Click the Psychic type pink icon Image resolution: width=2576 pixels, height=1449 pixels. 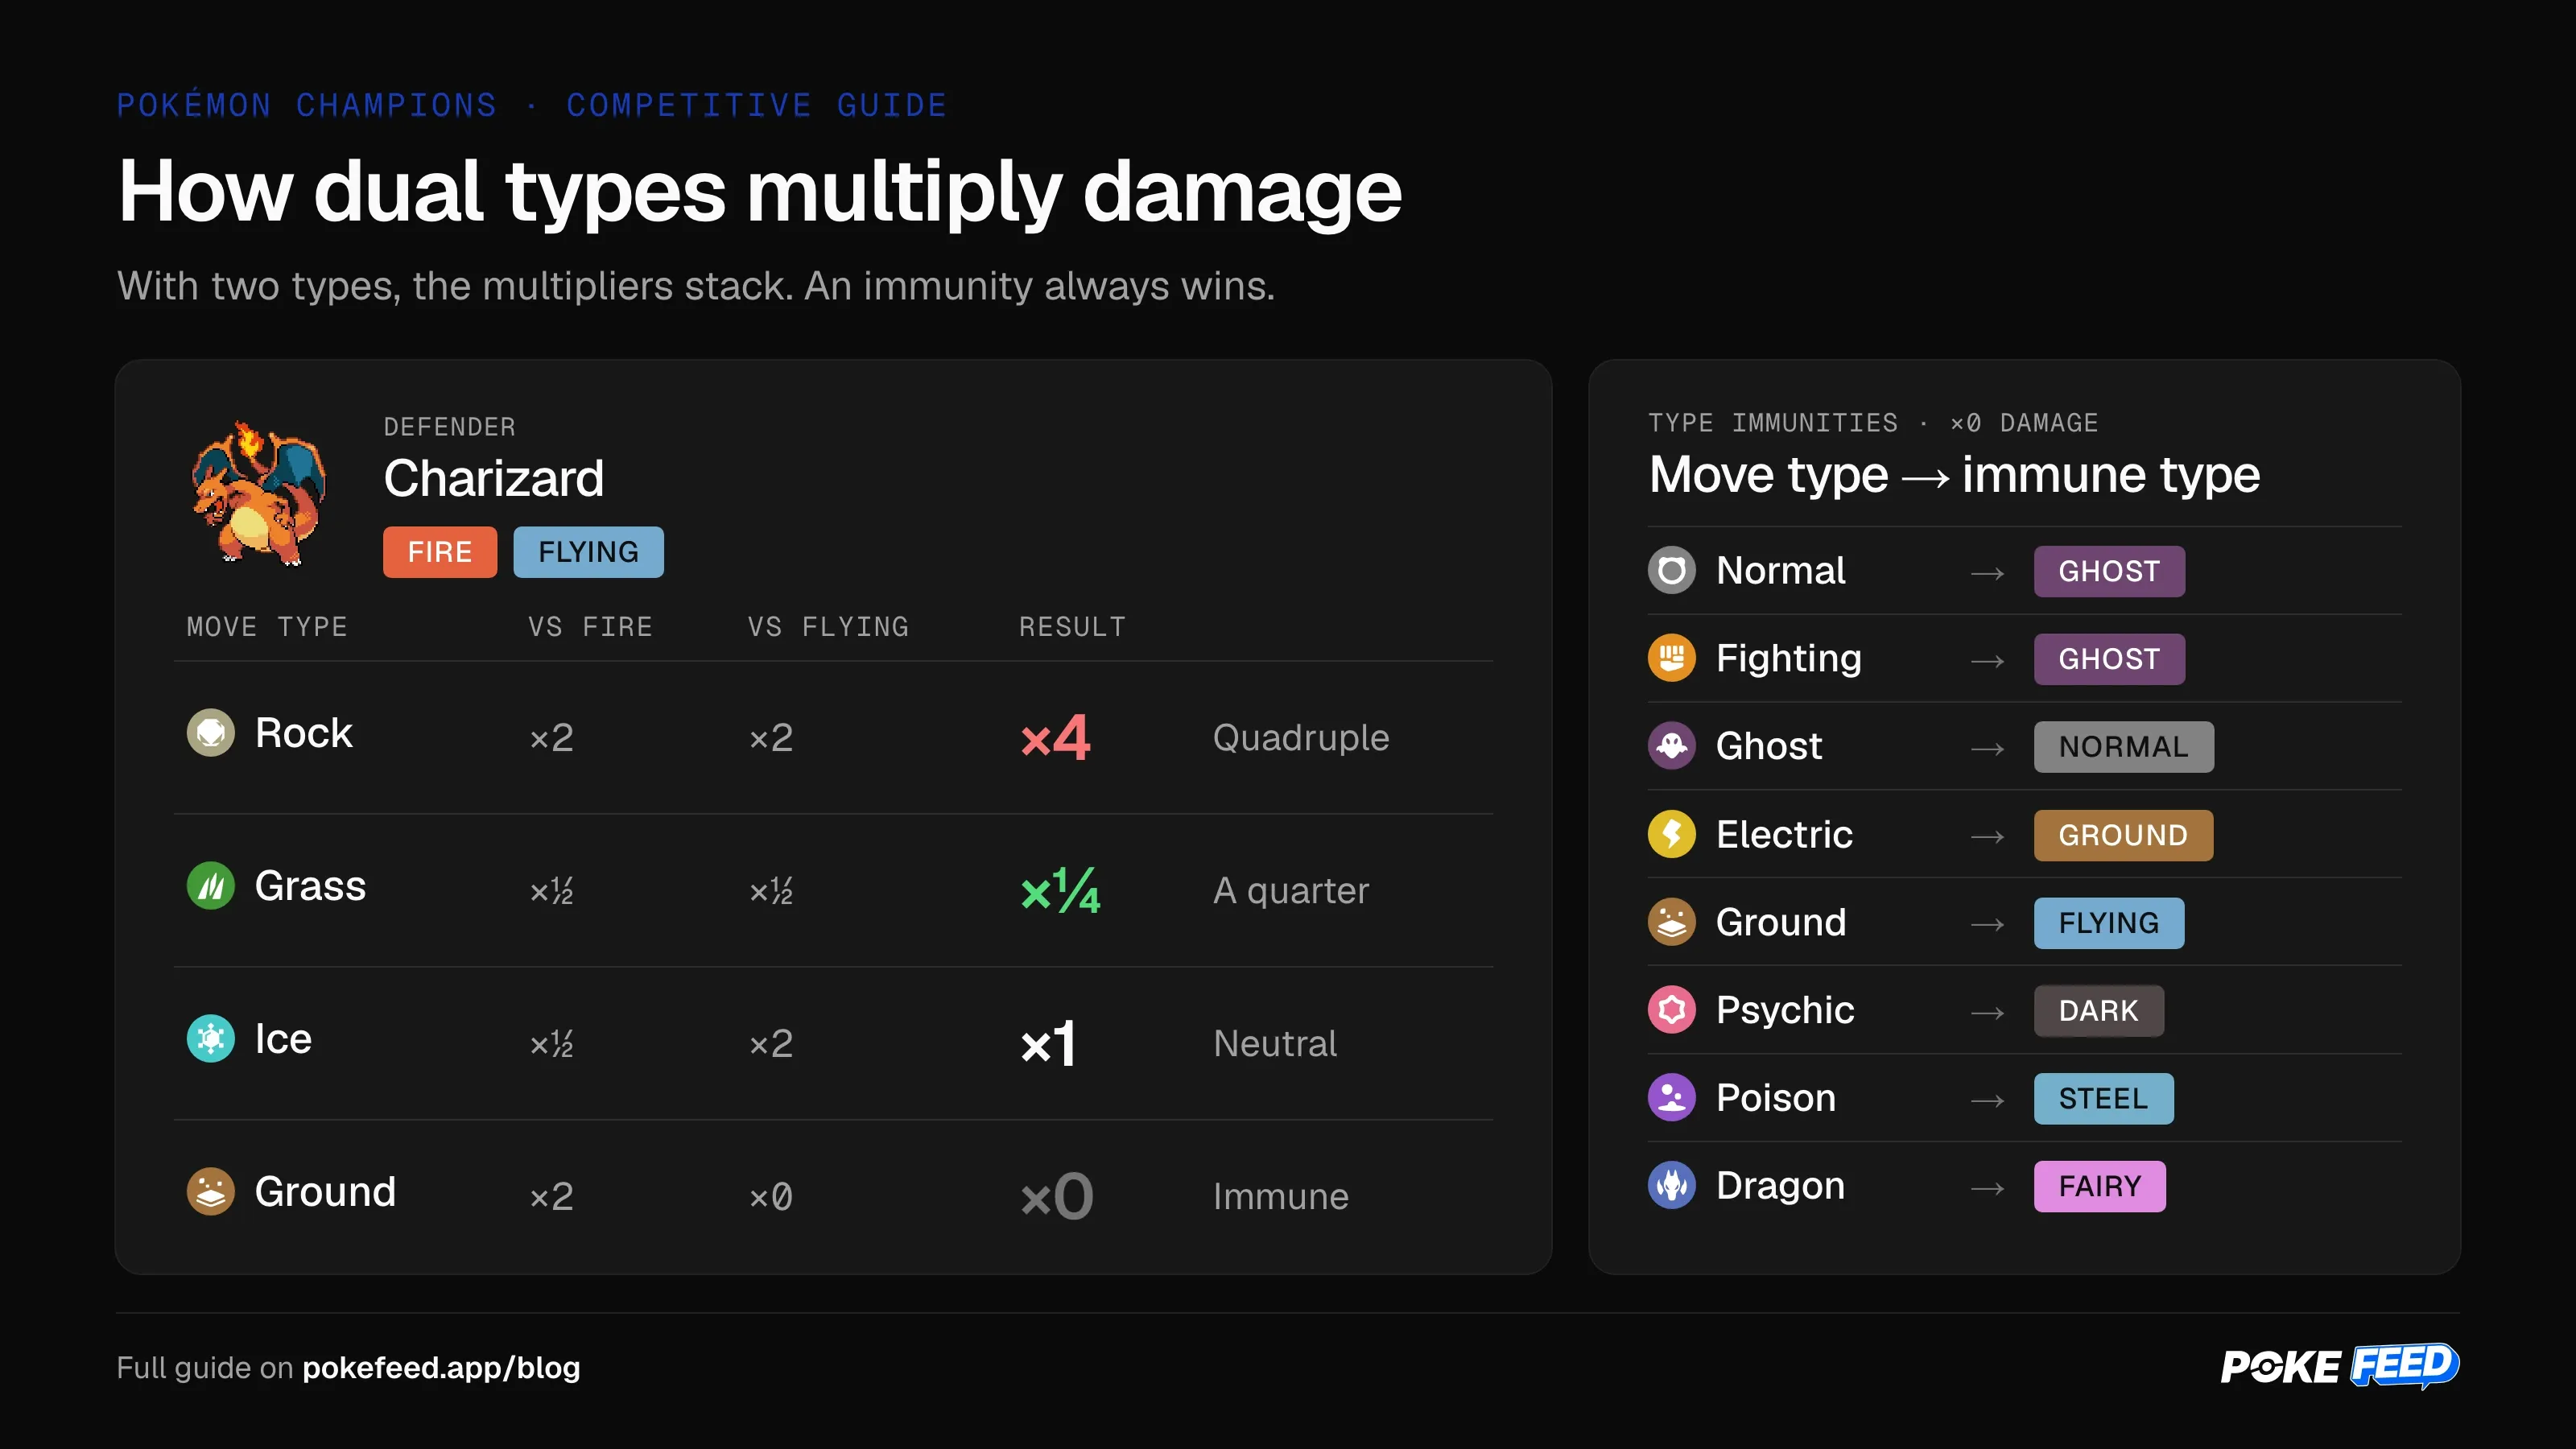[x=1672, y=1010]
